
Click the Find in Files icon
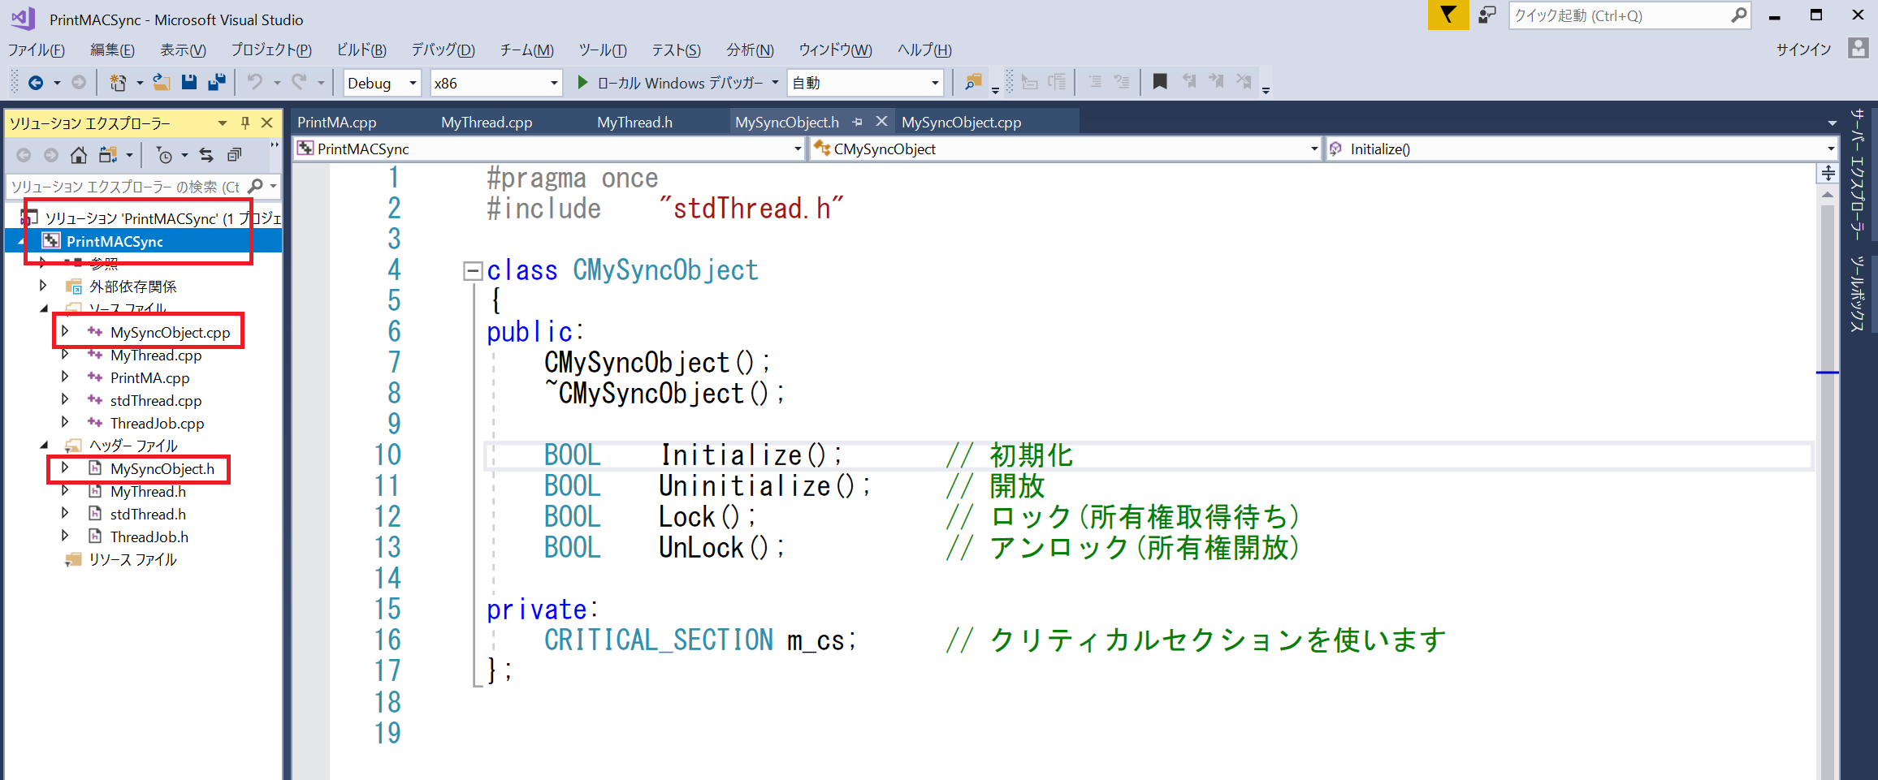click(x=972, y=83)
